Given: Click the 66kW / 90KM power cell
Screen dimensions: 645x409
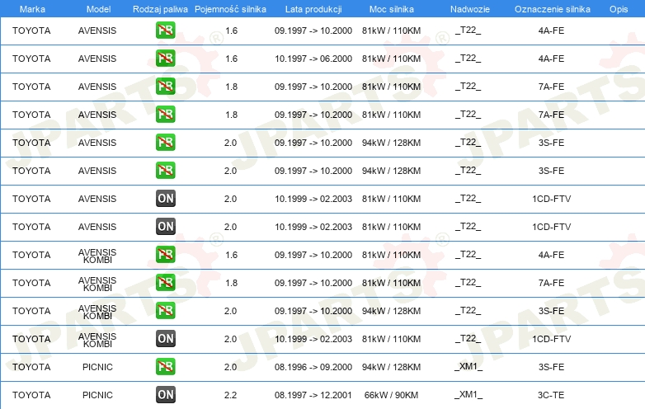Looking at the screenshot, I should [x=391, y=395].
